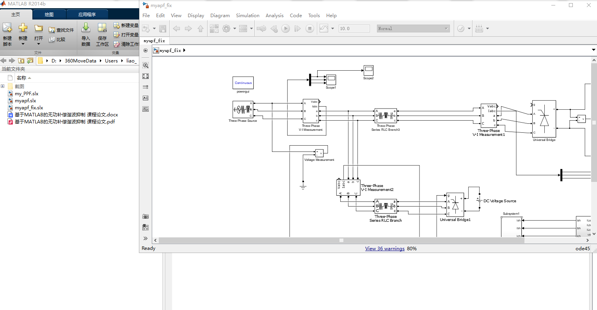Open Model Configuration Parameters gear icon
Viewport: 597px width, 310px height.
click(226, 29)
